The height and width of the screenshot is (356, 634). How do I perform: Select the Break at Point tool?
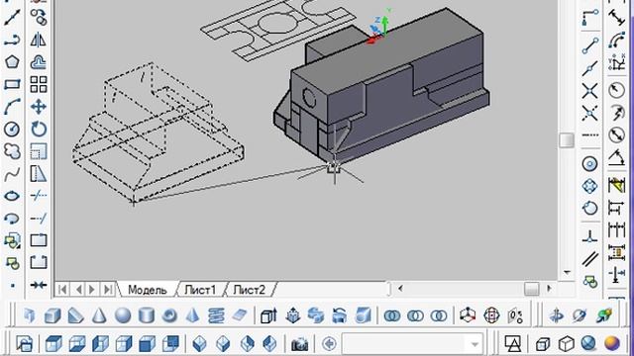coord(39,240)
